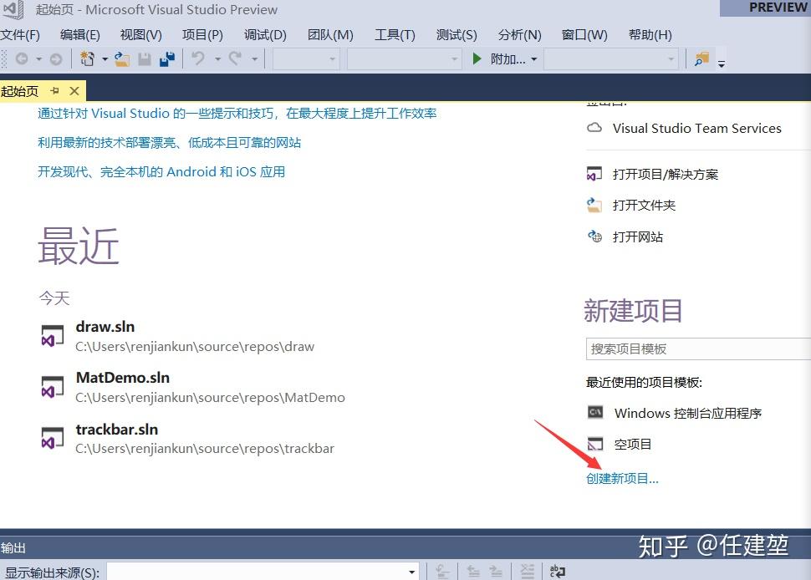Open the Solution Platforms combo box
This screenshot has width=811, height=580.
point(404,59)
